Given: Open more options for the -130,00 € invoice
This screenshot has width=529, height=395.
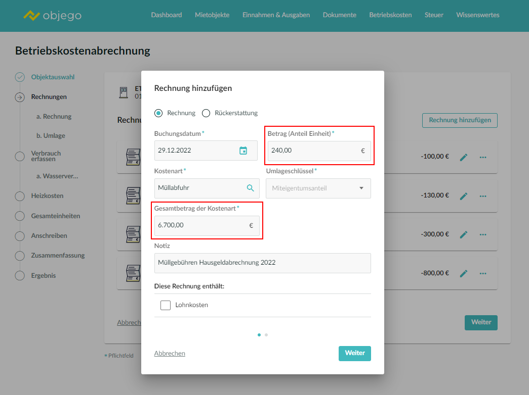Looking at the screenshot, I should tap(483, 196).
